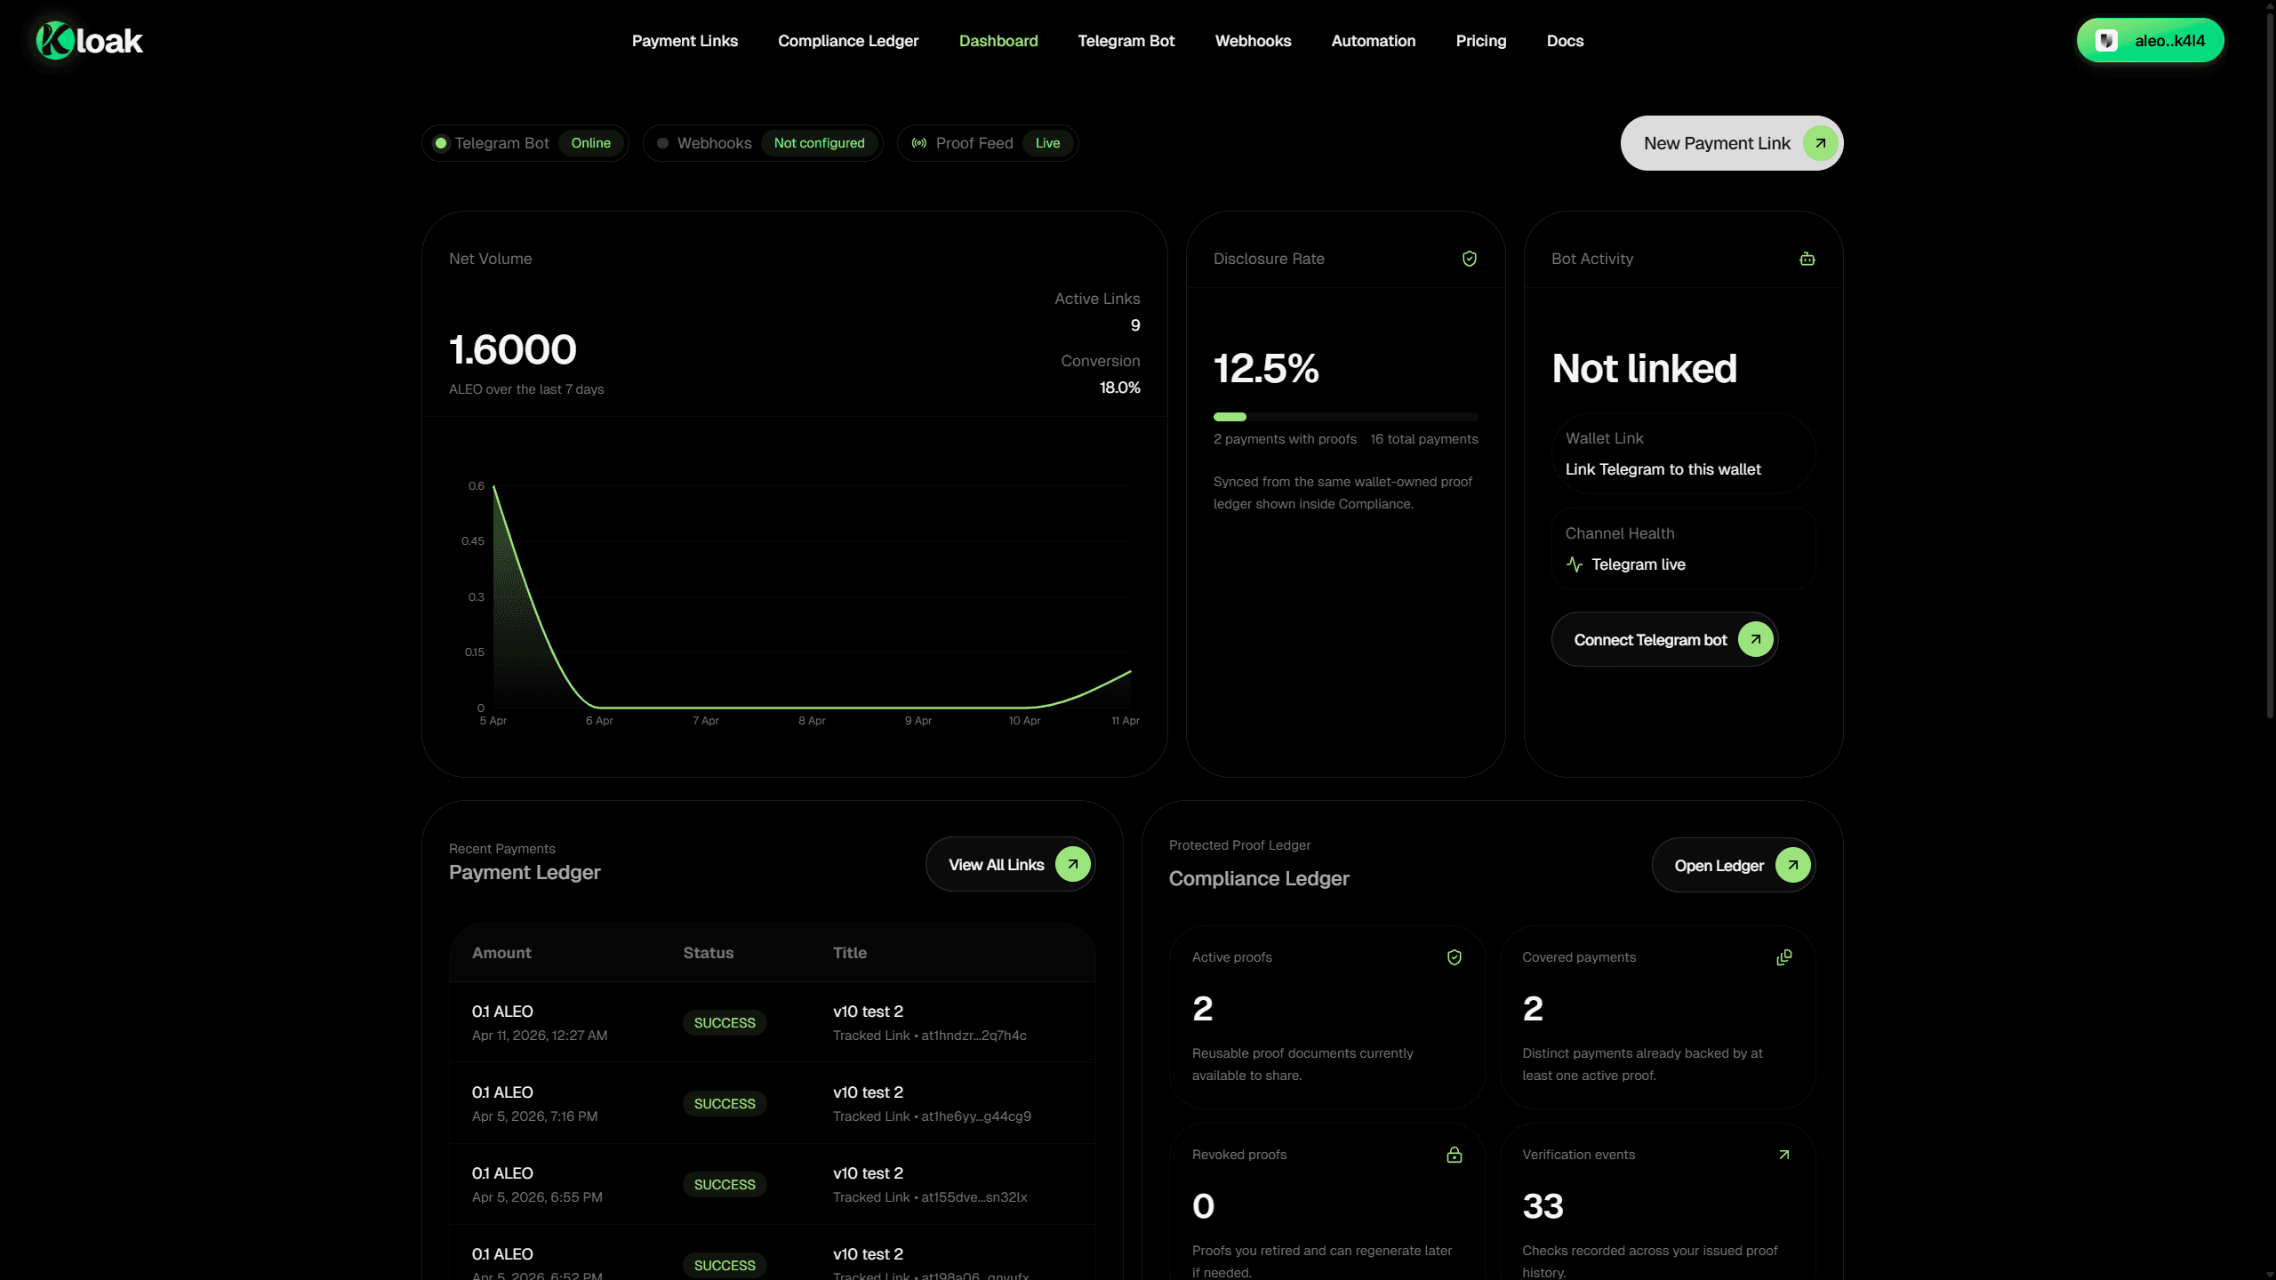Click the Covered payments copy icon
The image size is (2276, 1280).
coord(1784,957)
